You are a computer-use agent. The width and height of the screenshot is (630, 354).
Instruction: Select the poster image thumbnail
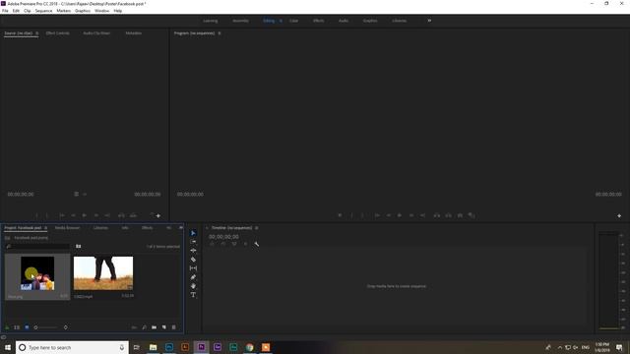click(37, 273)
